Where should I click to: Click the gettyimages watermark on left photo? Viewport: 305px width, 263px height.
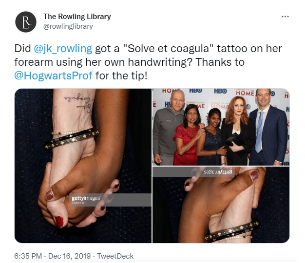86,200
